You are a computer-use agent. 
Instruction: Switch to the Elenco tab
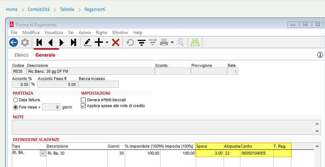22,55
